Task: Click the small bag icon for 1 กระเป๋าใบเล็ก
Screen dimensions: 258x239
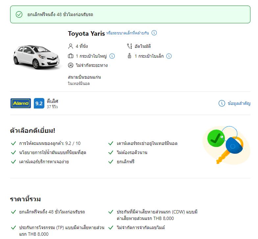Action: coord(129,56)
